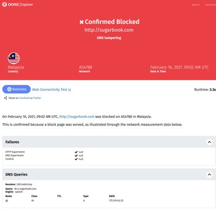
Task: Click the sugarbook.com URL in the red header
Action: (109, 30)
